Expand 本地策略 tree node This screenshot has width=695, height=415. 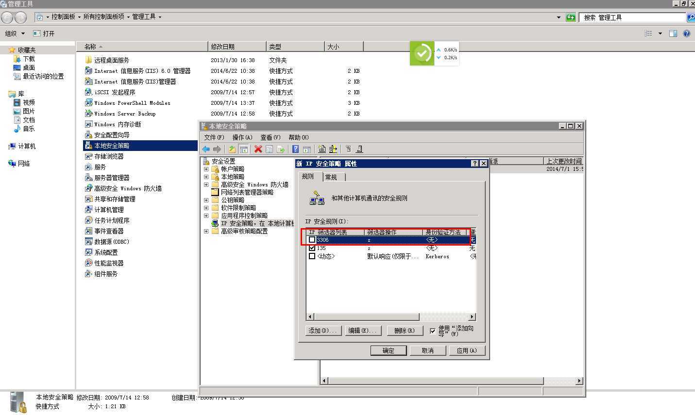point(206,177)
